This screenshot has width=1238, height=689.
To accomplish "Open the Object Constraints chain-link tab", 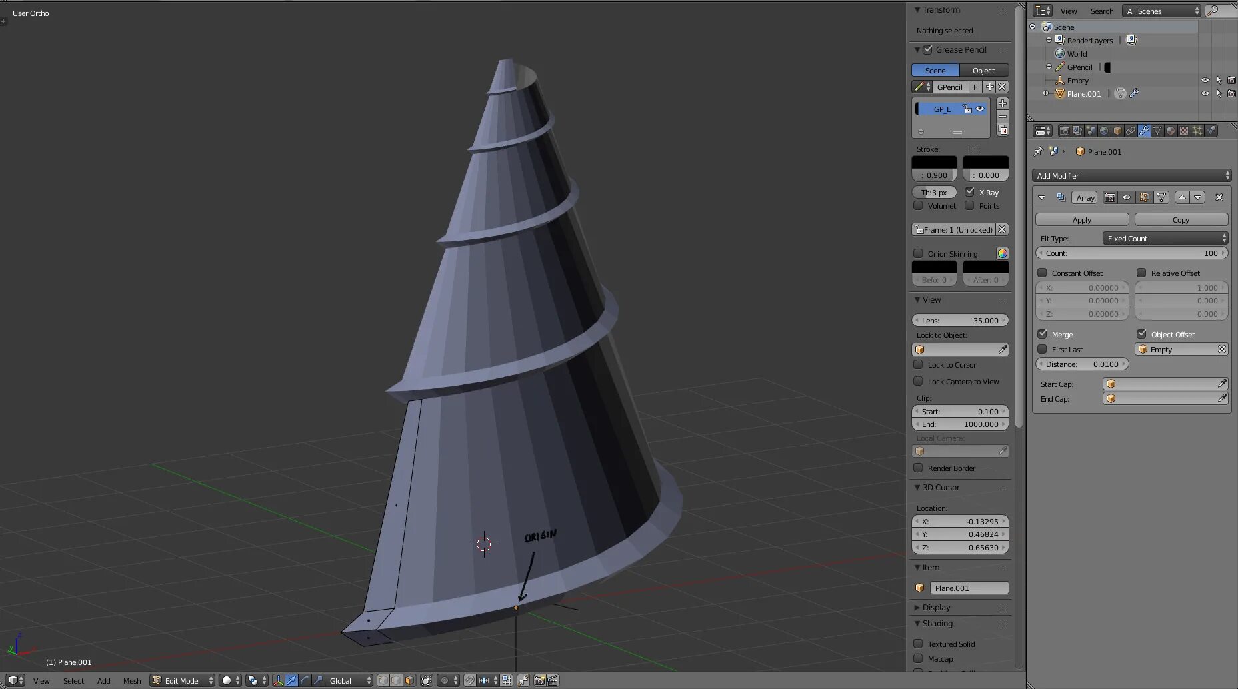I will (1131, 131).
